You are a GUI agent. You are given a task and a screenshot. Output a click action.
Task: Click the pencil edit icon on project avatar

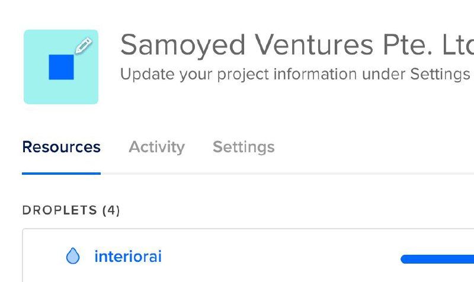coord(84,46)
